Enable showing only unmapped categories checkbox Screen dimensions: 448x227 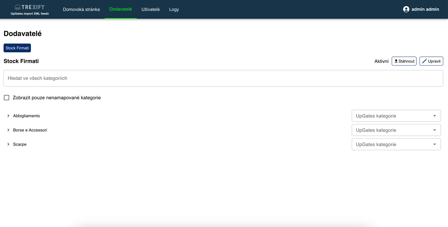[7, 98]
